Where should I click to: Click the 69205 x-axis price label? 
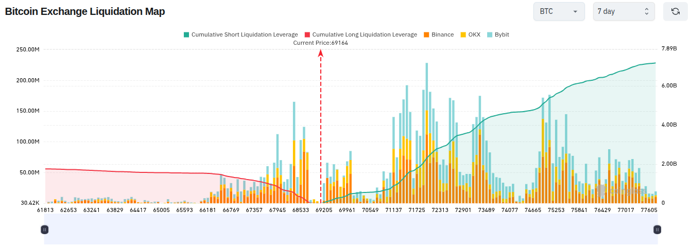click(323, 210)
